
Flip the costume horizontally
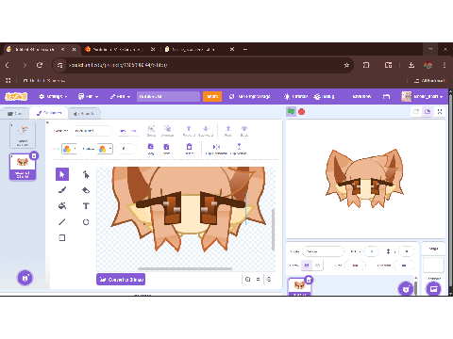pos(216,149)
